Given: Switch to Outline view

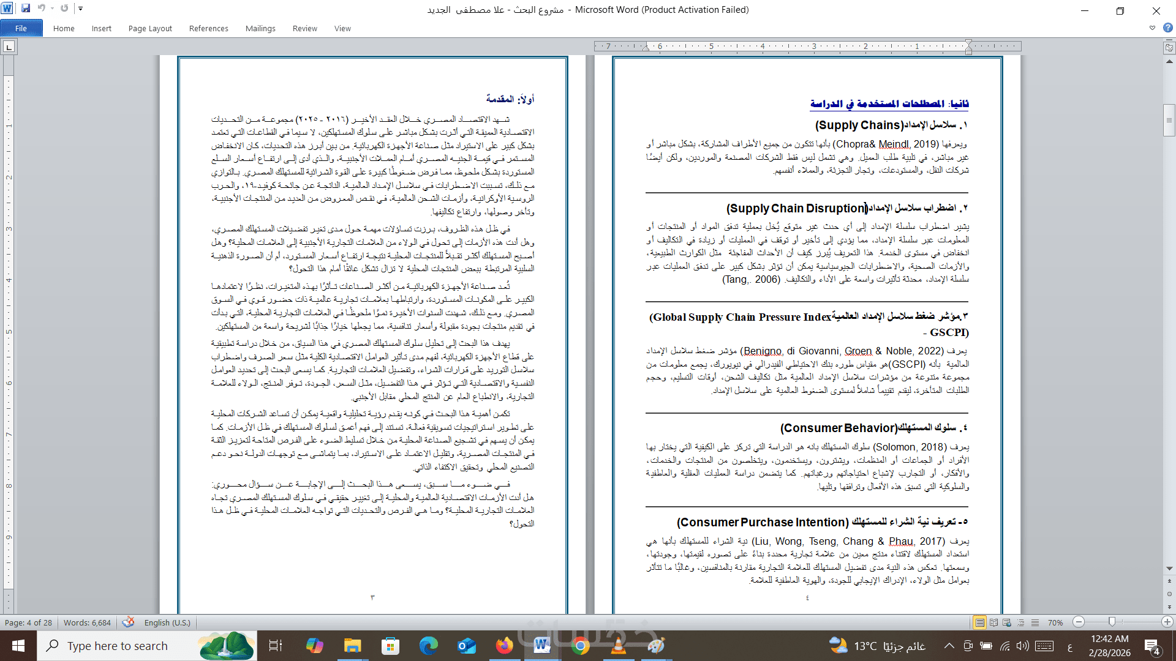Looking at the screenshot, I should click(1021, 622).
